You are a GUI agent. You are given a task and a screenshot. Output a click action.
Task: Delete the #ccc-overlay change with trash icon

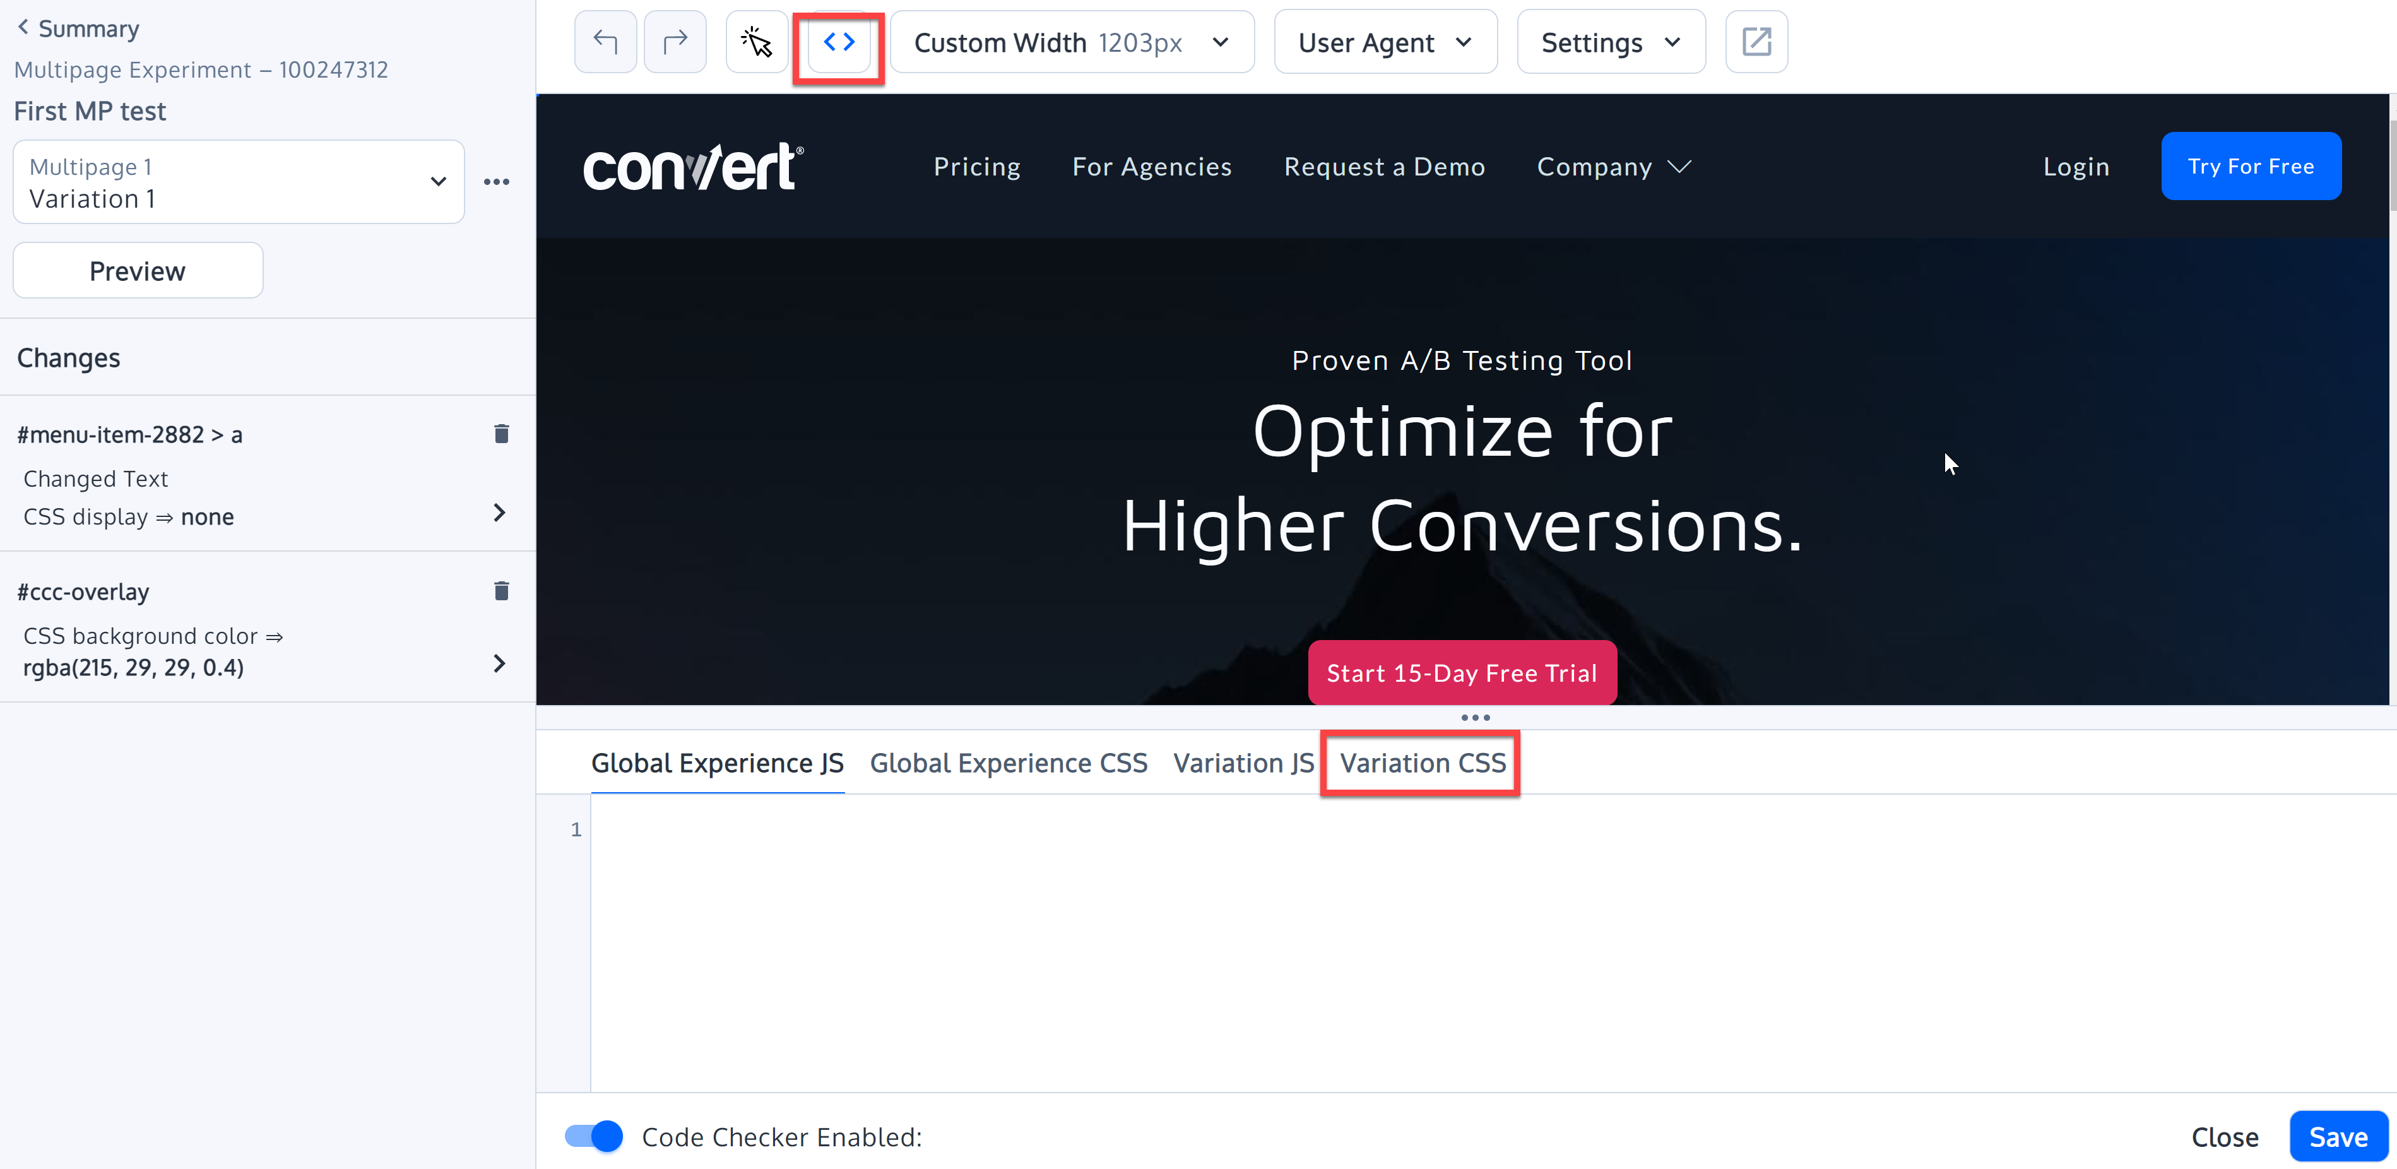click(x=500, y=591)
